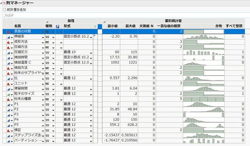Click the すべて整数 column header
250x146 pixels.
(234, 26)
